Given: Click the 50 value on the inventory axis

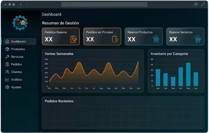Looking at the screenshot, I should 152,59.
